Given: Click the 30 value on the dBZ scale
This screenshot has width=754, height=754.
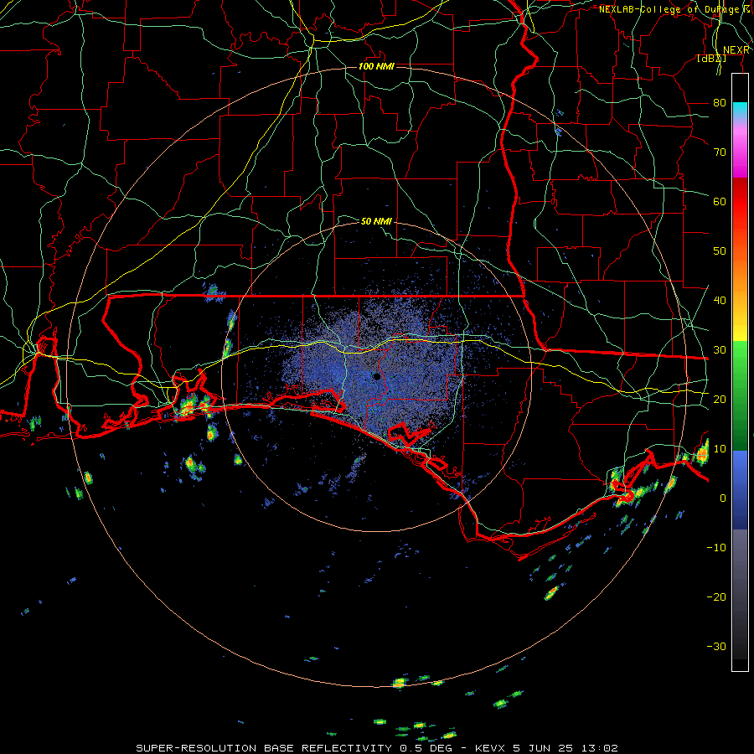Looking at the screenshot, I should pos(720,350).
